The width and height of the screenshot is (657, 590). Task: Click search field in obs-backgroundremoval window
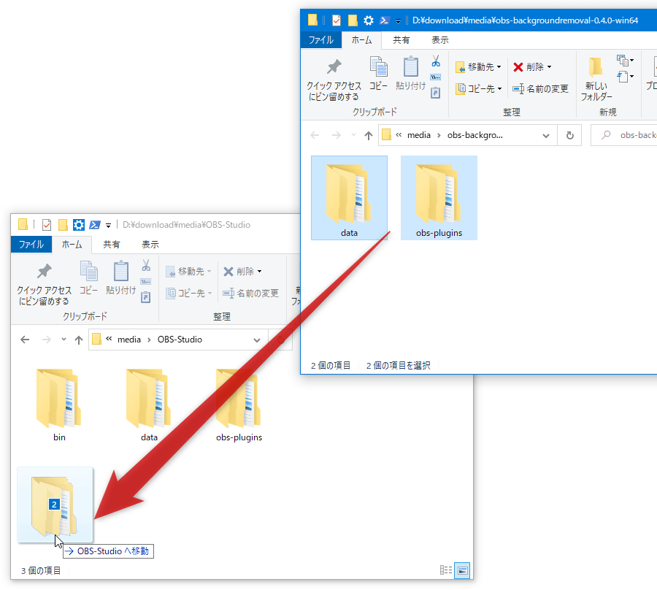[624, 135]
